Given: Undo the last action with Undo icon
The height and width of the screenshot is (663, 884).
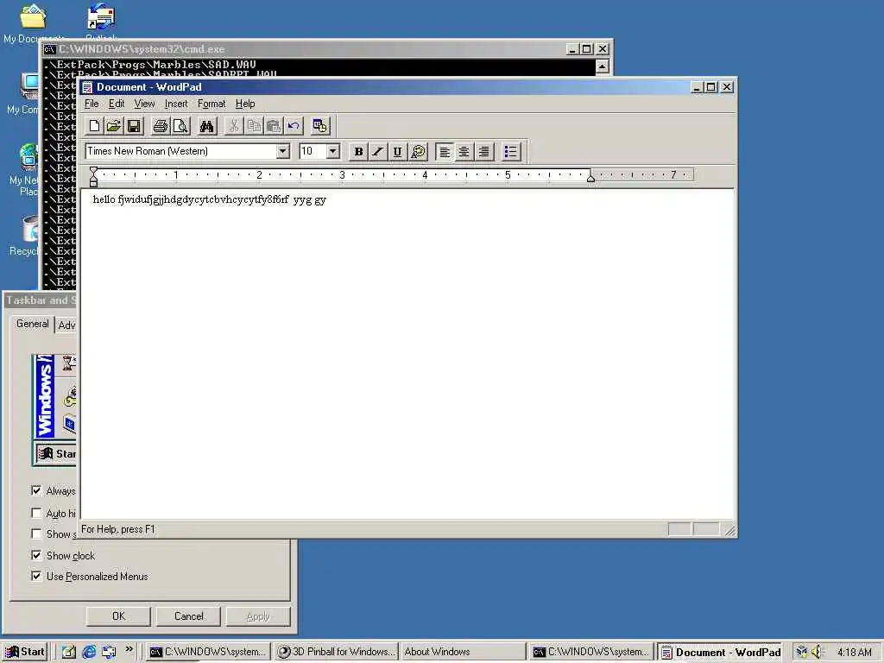Looking at the screenshot, I should [294, 126].
